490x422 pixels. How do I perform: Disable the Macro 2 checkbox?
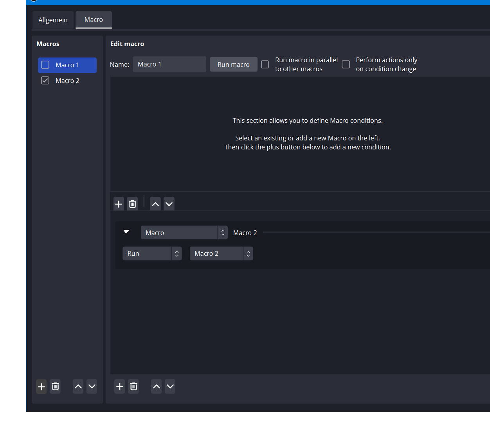tap(45, 80)
